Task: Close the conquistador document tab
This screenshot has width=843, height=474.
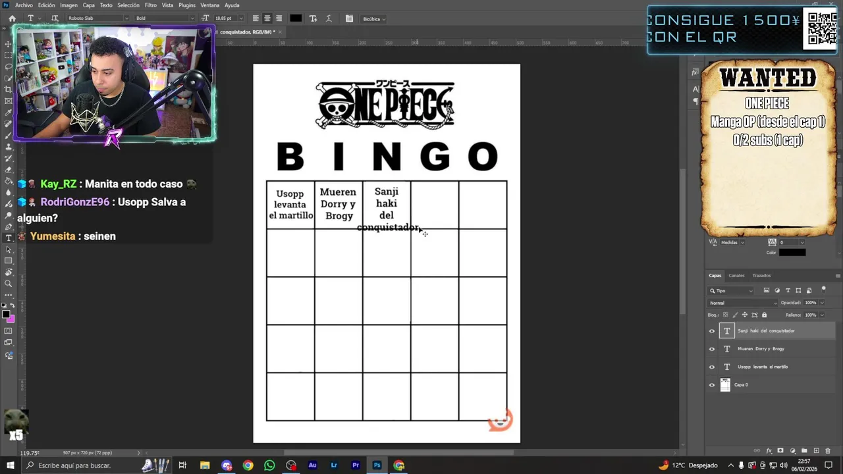Action: (280, 32)
